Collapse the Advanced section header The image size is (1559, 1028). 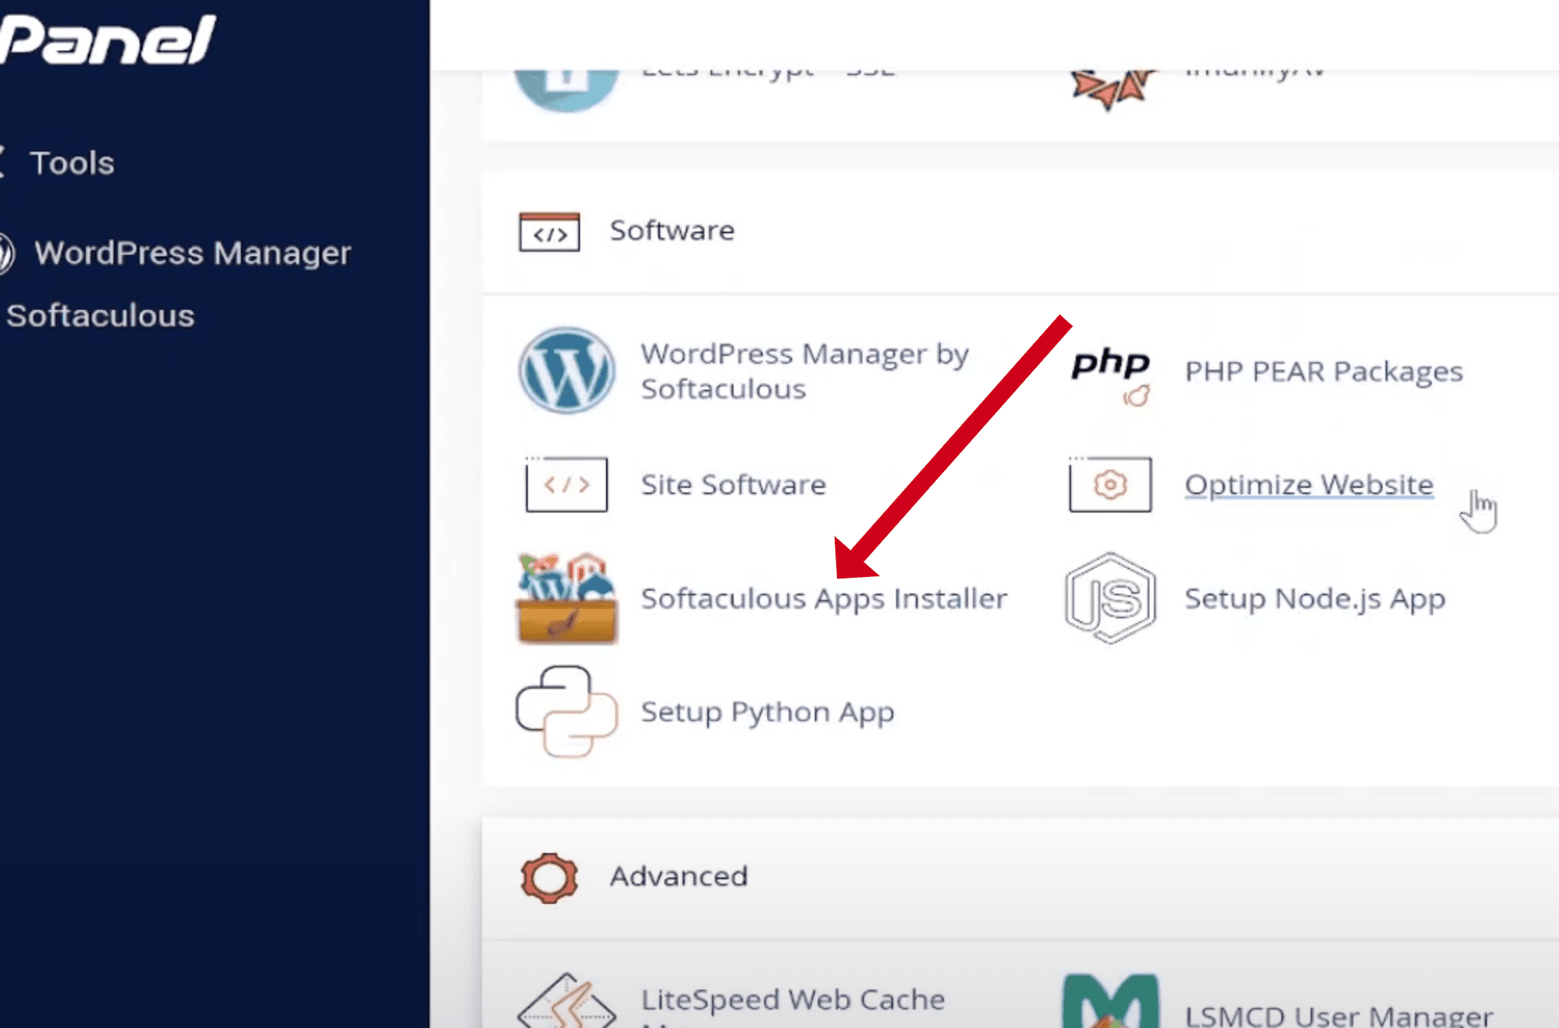tap(1020, 878)
